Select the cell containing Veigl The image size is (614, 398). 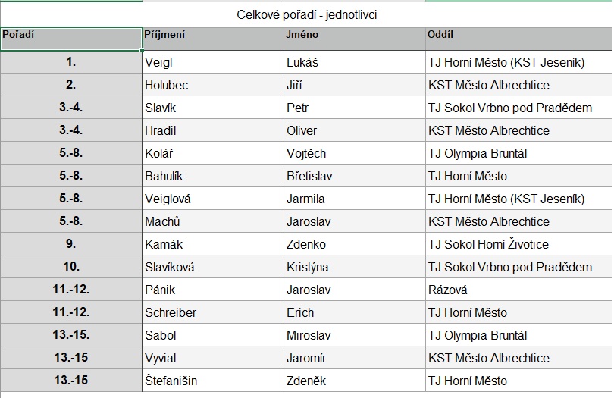(213, 62)
